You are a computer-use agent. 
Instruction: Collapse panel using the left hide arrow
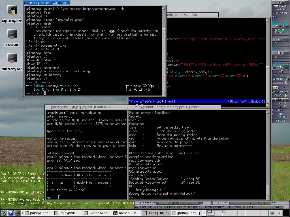(22, 213)
